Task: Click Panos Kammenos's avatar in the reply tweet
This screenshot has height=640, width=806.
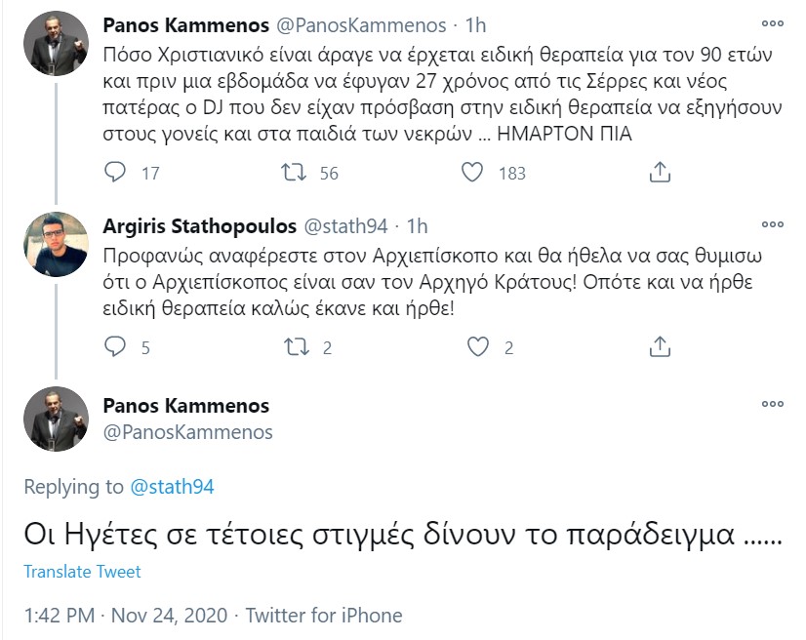Action: [55, 420]
